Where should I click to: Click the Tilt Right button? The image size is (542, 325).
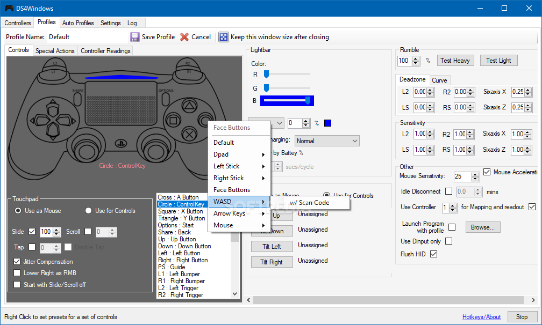(x=272, y=262)
